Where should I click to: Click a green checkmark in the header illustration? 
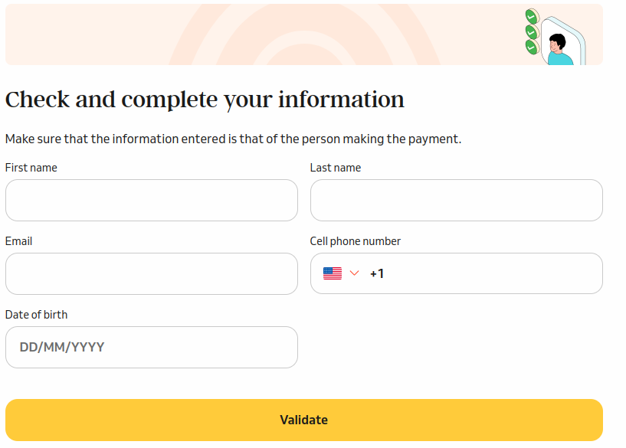[x=531, y=31]
